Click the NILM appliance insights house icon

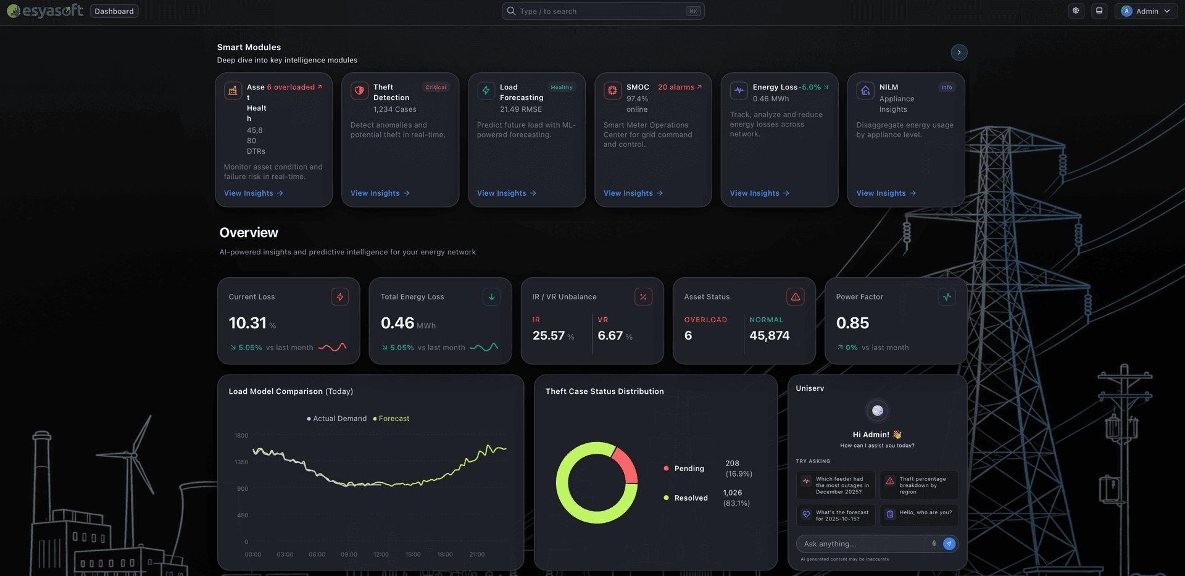tap(865, 91)
